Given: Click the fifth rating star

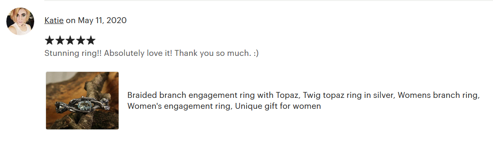Looking at the screenshot, I should [91, 40].
